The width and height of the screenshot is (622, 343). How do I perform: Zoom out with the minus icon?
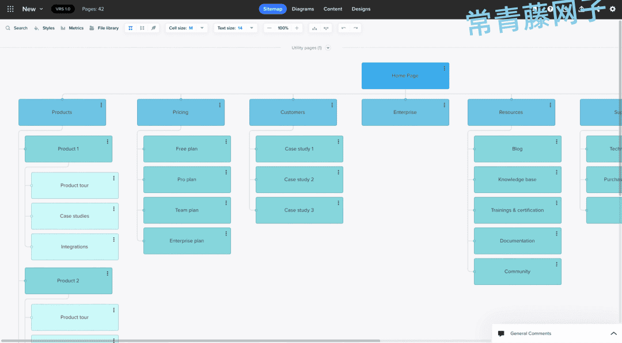pos(270,28)
